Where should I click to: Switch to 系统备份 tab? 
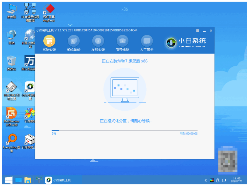(74, 43)
